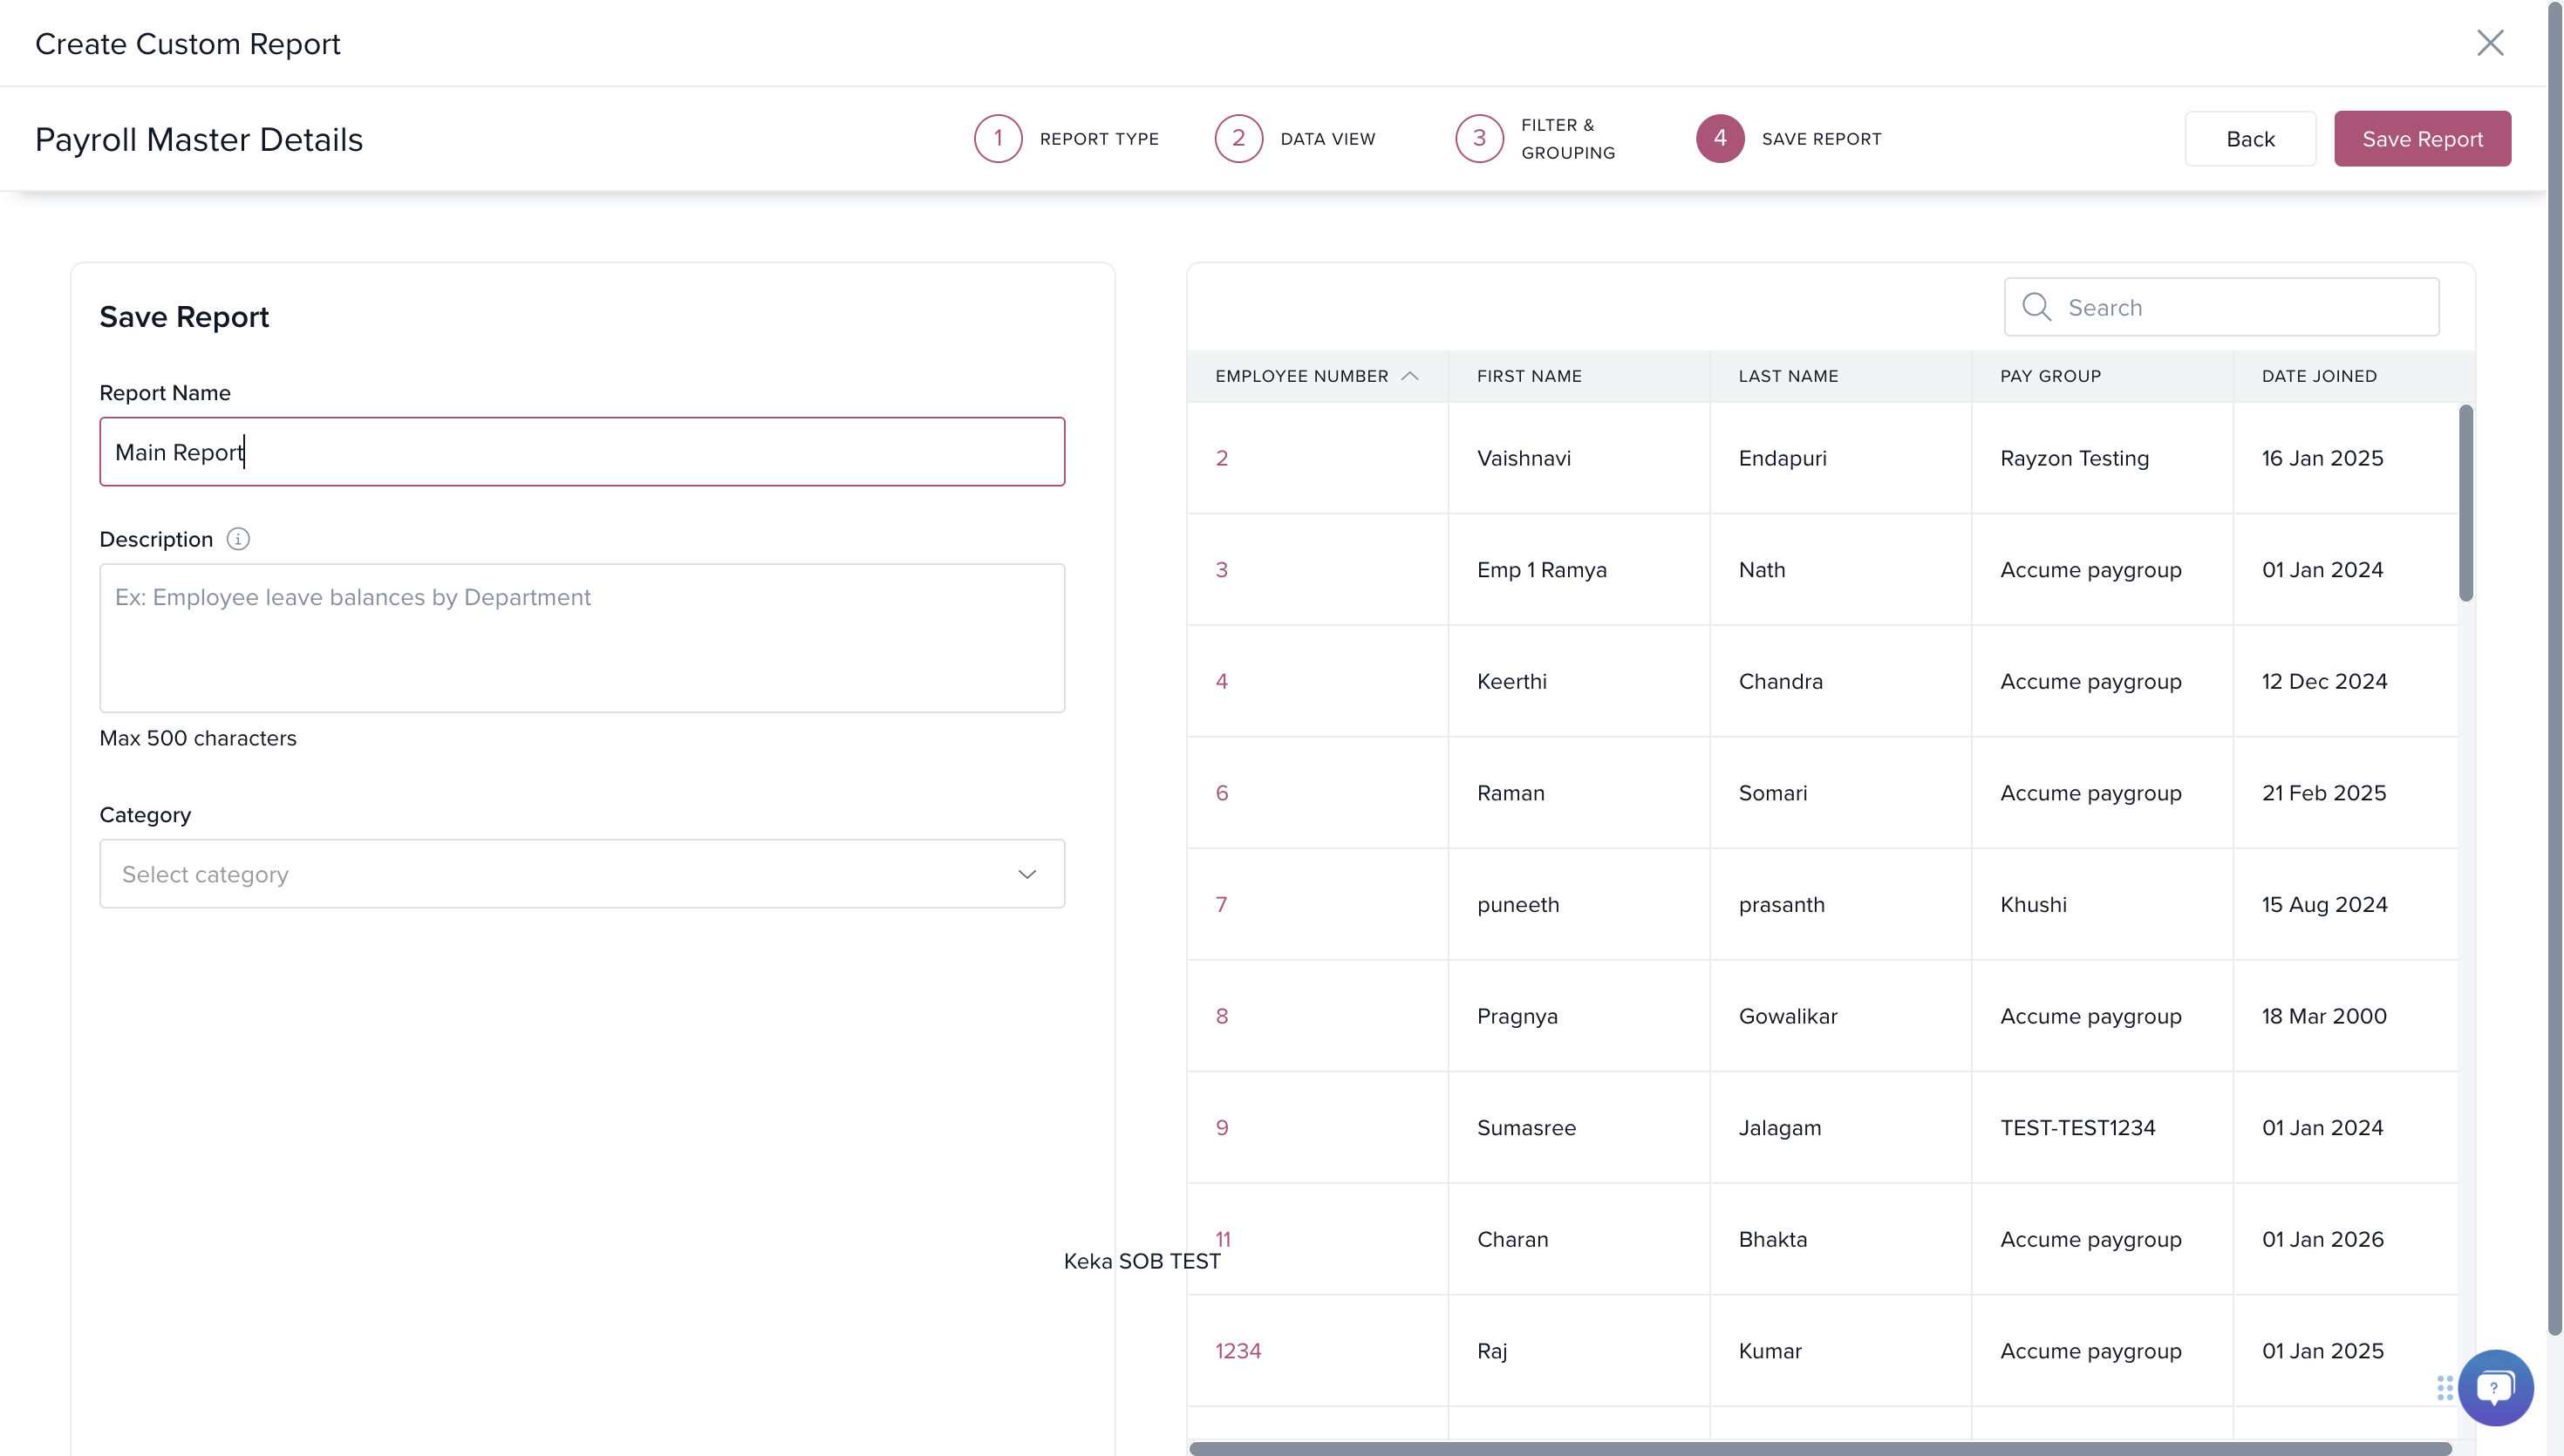
Task: Click the Save Report button
Action: click(x=2422, y=139)
